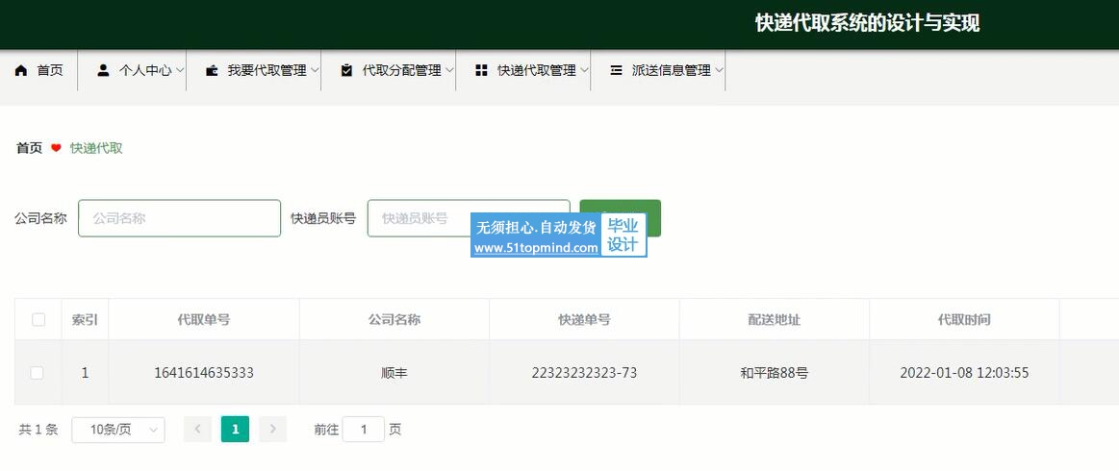Click the home icon beside 首页
This screenshot has height=471, width=1119.
(x=21, y=70)
